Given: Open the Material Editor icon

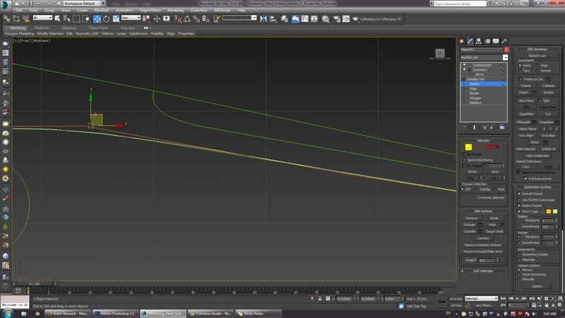Looking at the screenshot, I should (x=326, y=19).
